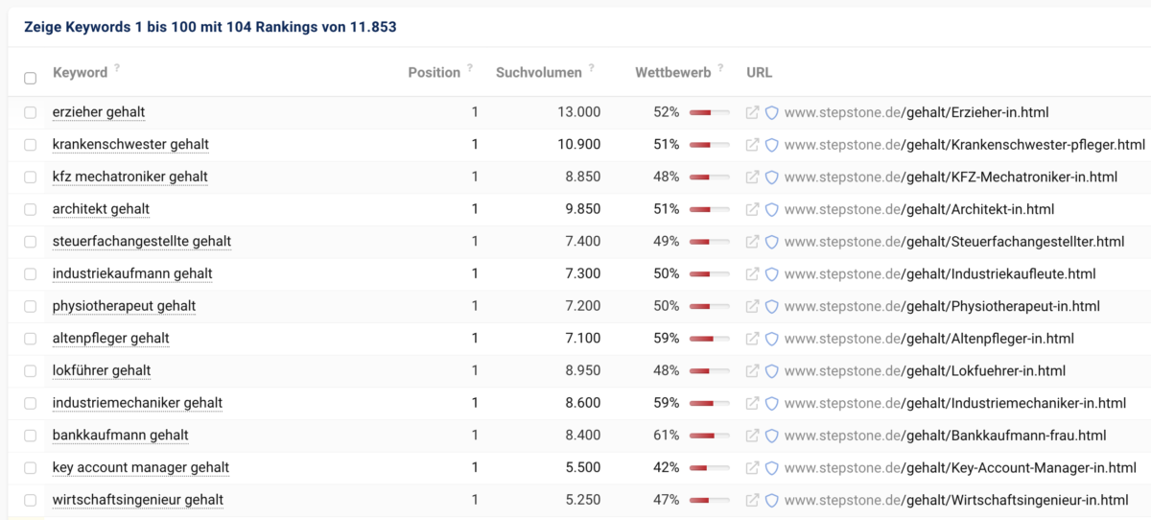Open keyword link kfz mechatroniker gehalt
The width and height of the screenshot is (1151, 520).
click(x=130, y=177)
